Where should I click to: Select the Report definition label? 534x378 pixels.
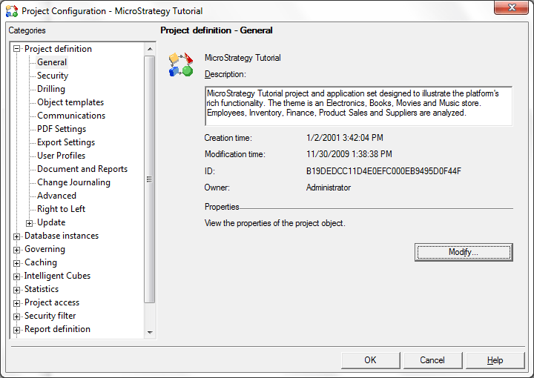pos(58,329)
